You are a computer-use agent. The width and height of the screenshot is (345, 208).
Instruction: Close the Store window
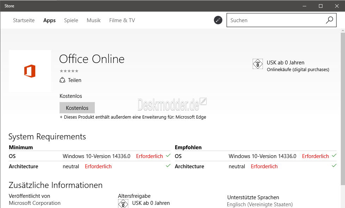pos(337,6)
